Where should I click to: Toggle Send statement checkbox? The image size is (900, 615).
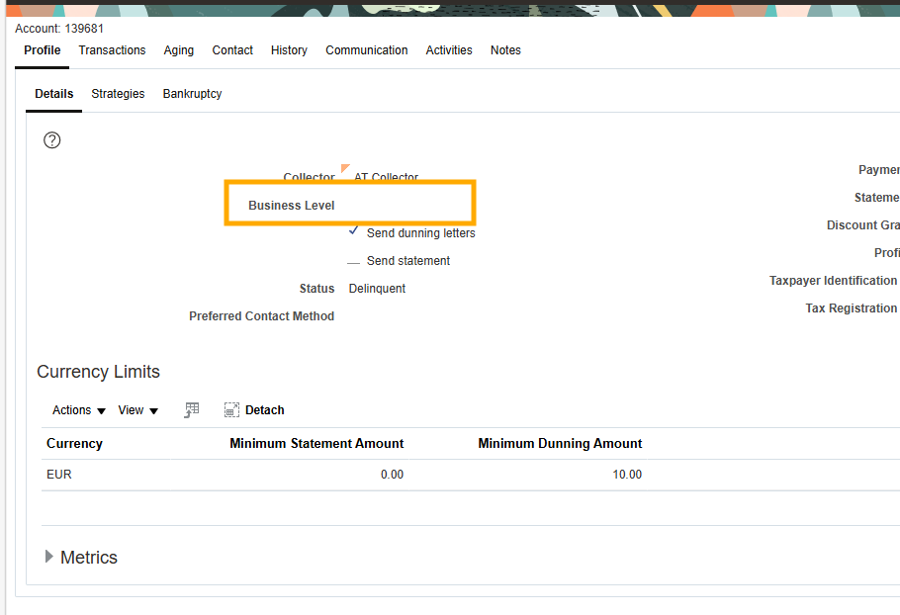point(354,262)
